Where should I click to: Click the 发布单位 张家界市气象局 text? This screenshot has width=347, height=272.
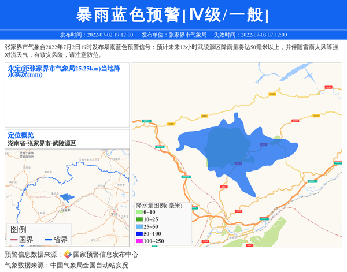tap(173, 35)
